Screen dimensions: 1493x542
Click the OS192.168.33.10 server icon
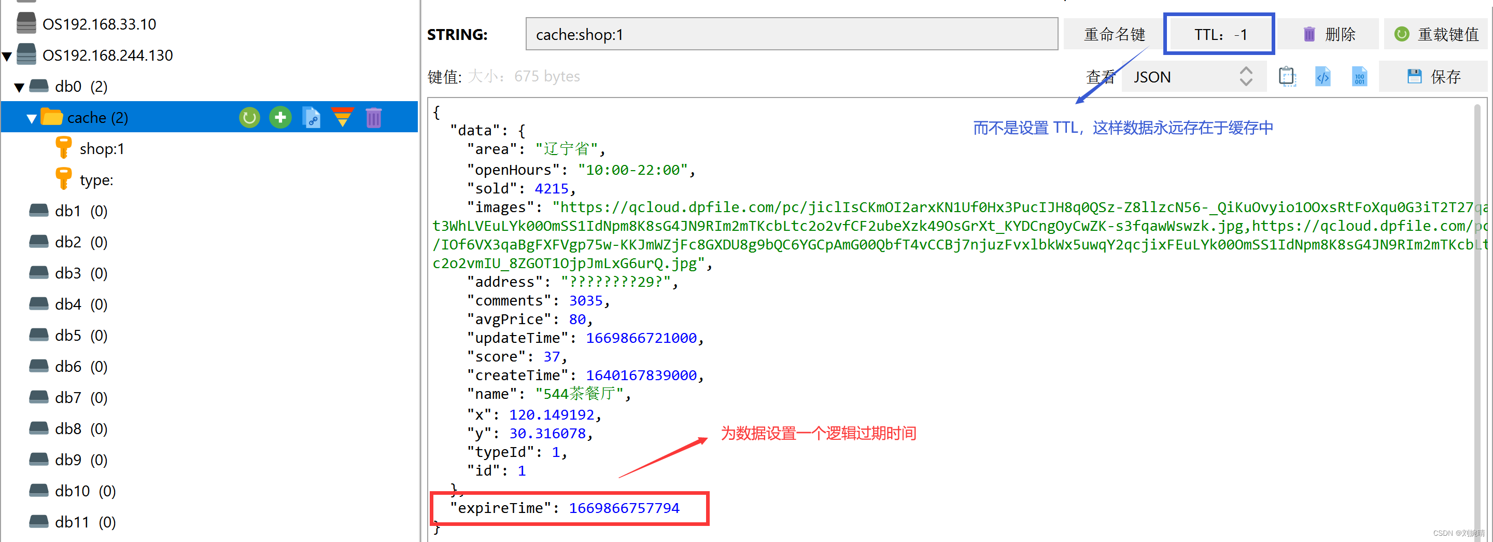(x=26, y=23)
